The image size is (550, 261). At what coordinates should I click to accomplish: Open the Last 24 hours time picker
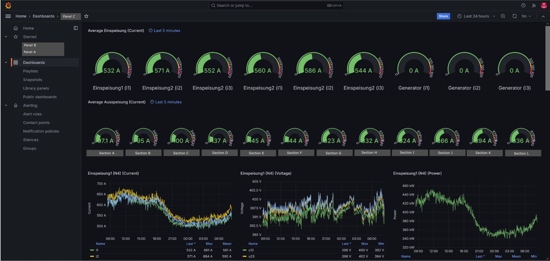476,16
